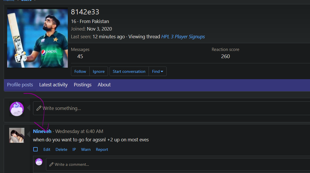
Task: Edit Nineveh's profile post
Action: (47, 149)
